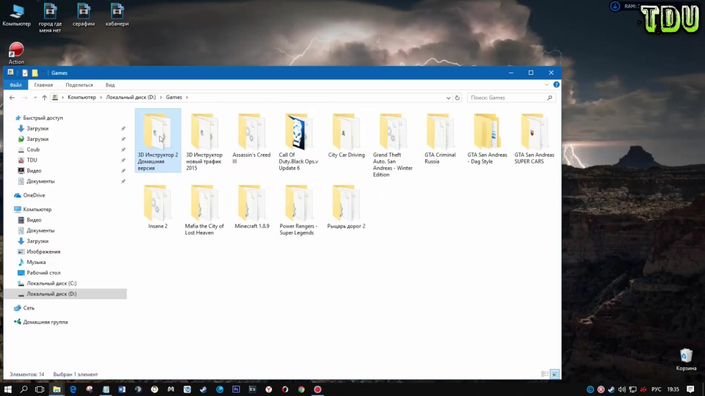Select Mafia the City of Lost Heaven folder

point(204,210)
